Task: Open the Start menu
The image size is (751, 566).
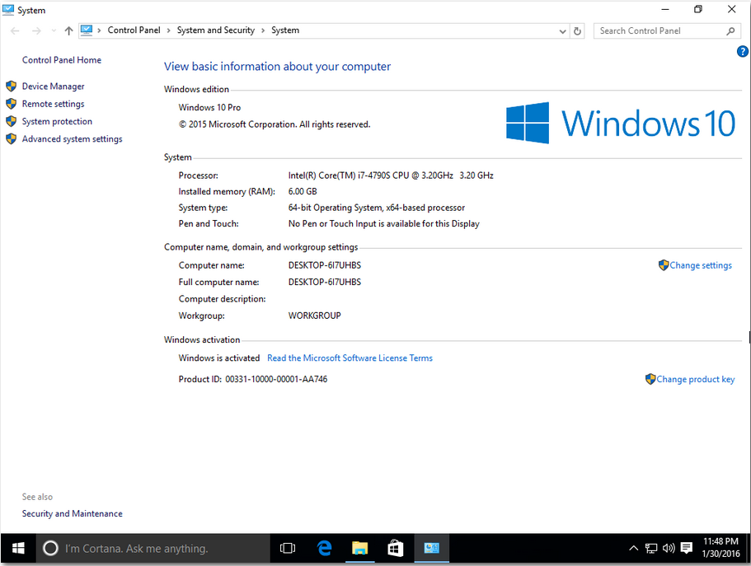Action: [17, 548]
